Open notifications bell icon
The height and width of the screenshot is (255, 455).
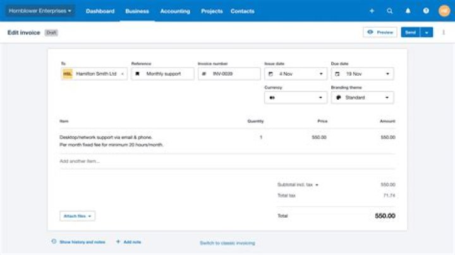click(x=408, y=11)
